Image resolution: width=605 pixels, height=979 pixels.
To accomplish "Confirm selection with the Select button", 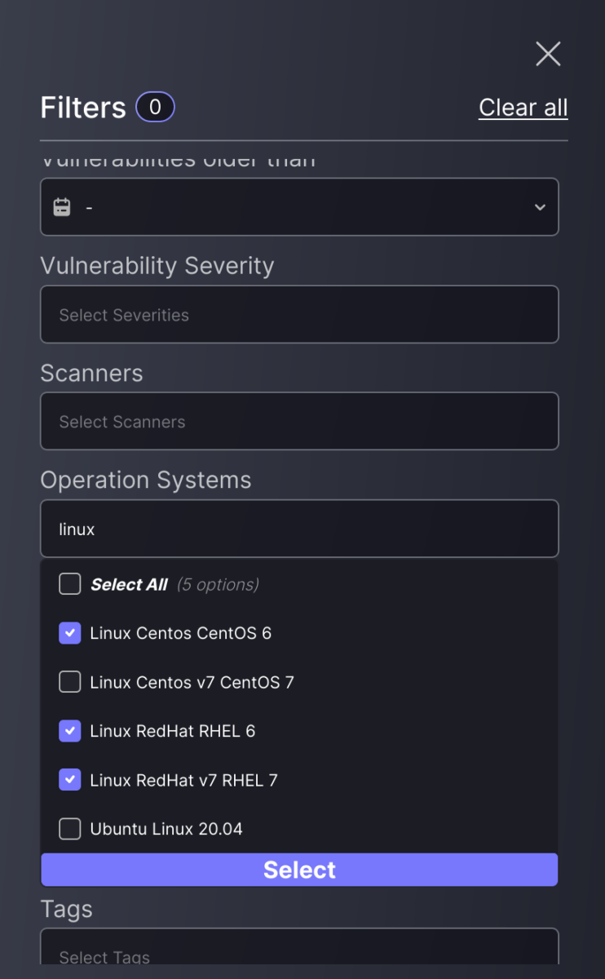I will point(299,870).
